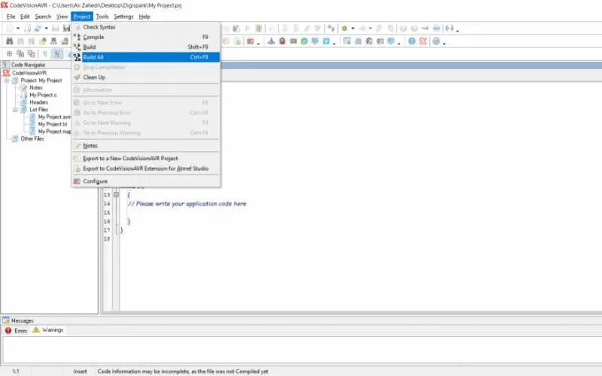The image size is (602, 376).
Task: Click the Messages panel text area
Action: (302, 350)
